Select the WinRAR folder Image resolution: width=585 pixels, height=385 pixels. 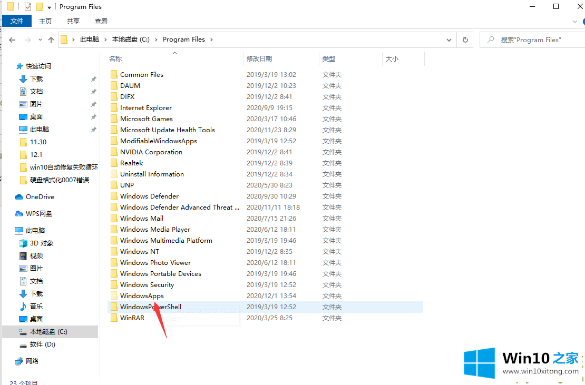tap(132, 318)
